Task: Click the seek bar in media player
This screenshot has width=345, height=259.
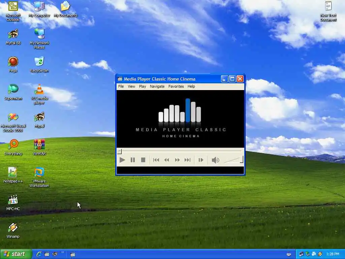Action: [181, 151]
